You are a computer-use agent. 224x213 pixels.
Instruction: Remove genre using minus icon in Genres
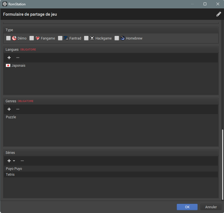18,109
